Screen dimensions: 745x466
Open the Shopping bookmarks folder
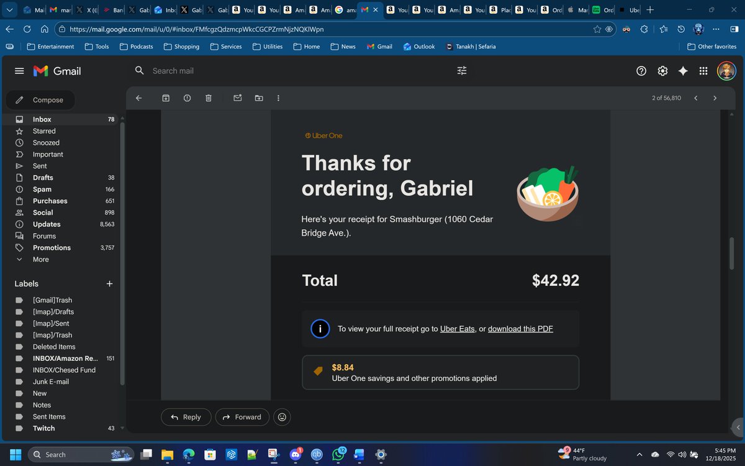click(x=181, y=47)
